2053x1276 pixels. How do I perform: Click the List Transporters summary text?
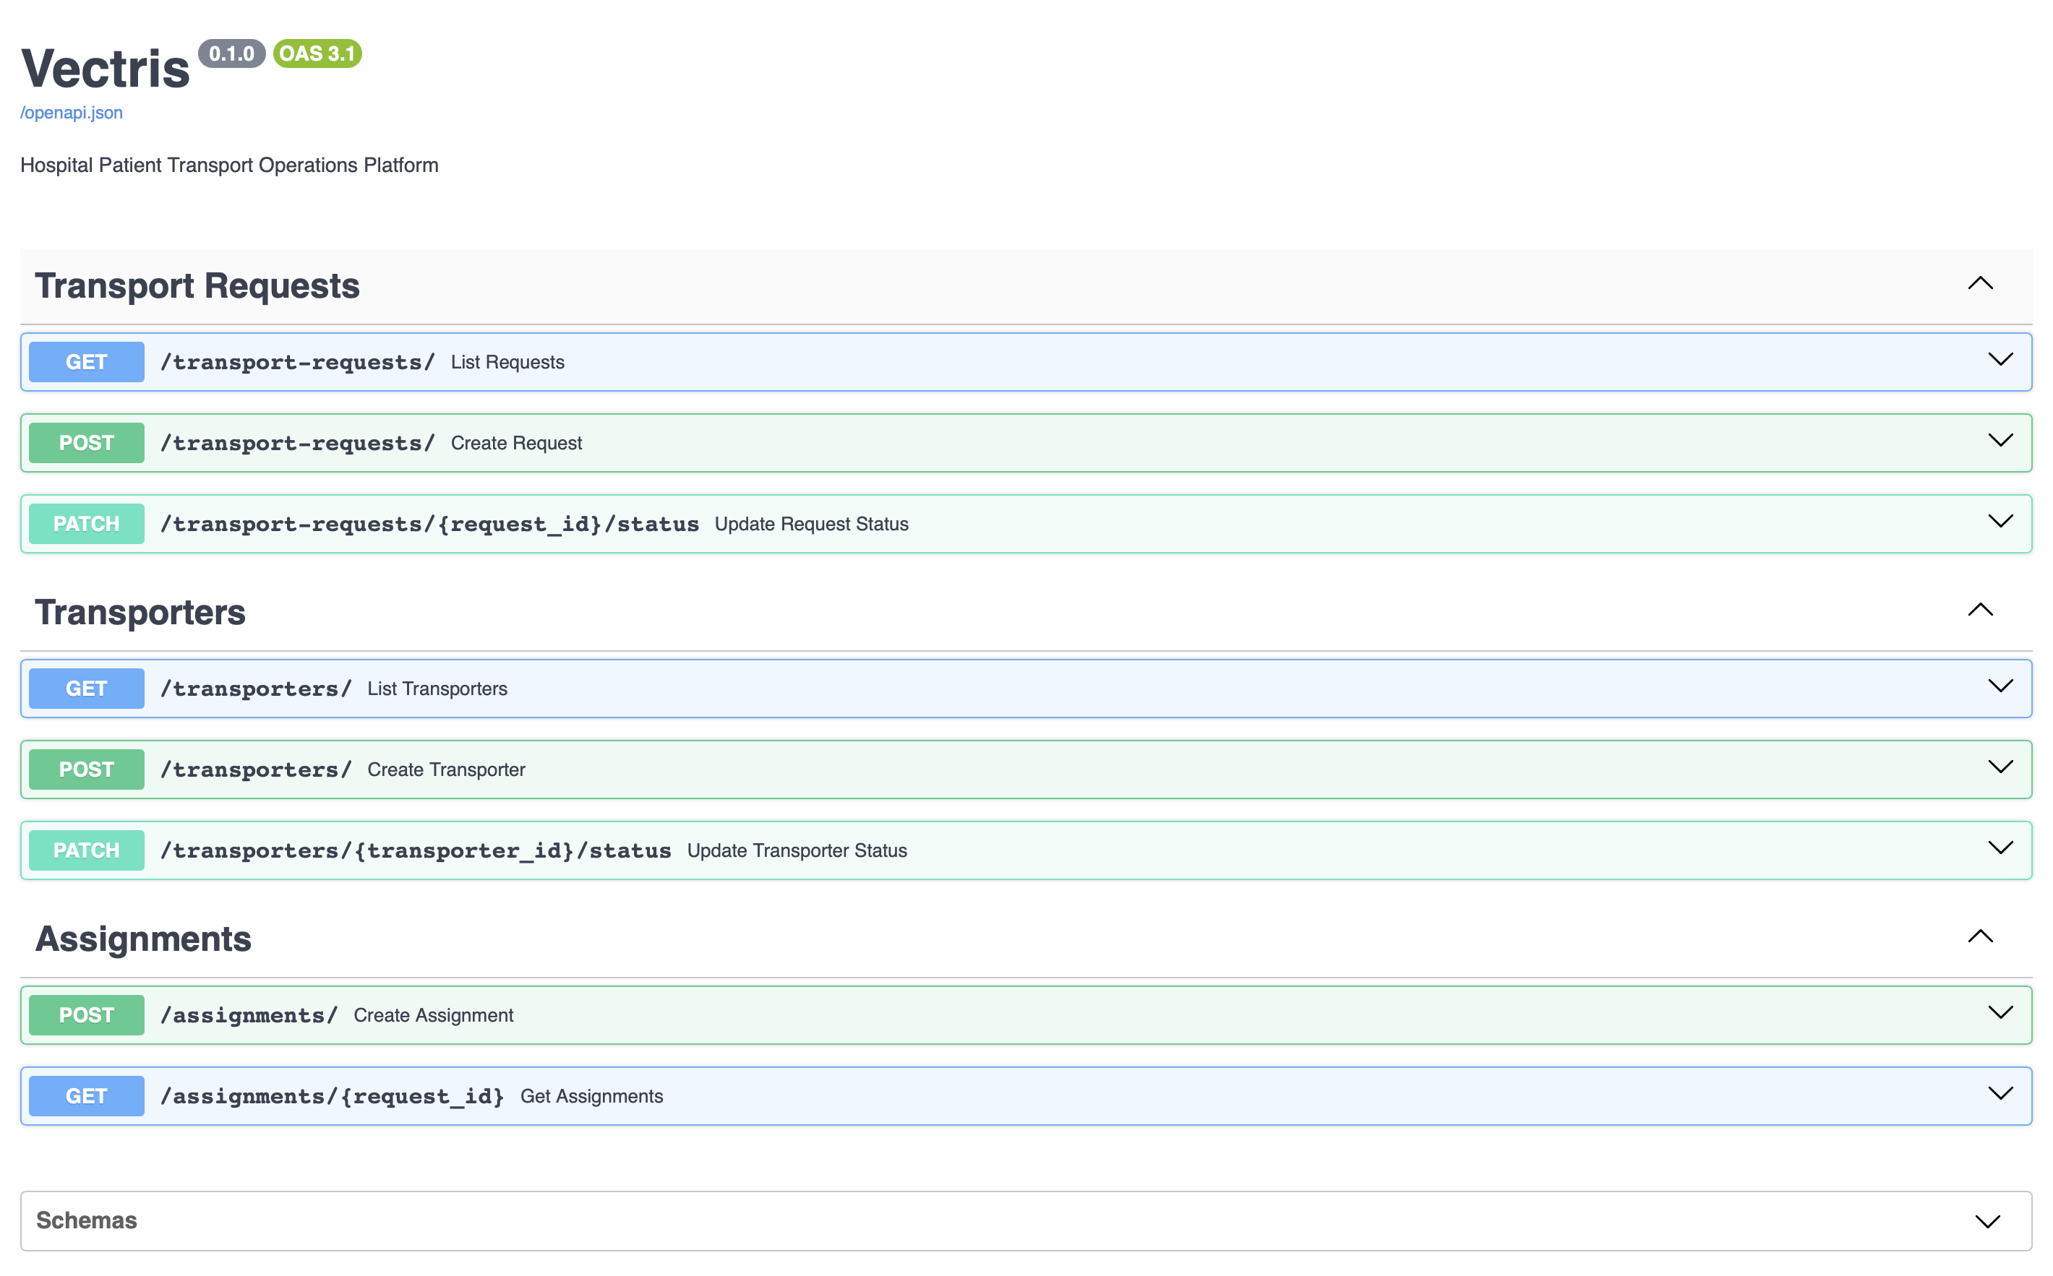[x=437, y=689]
